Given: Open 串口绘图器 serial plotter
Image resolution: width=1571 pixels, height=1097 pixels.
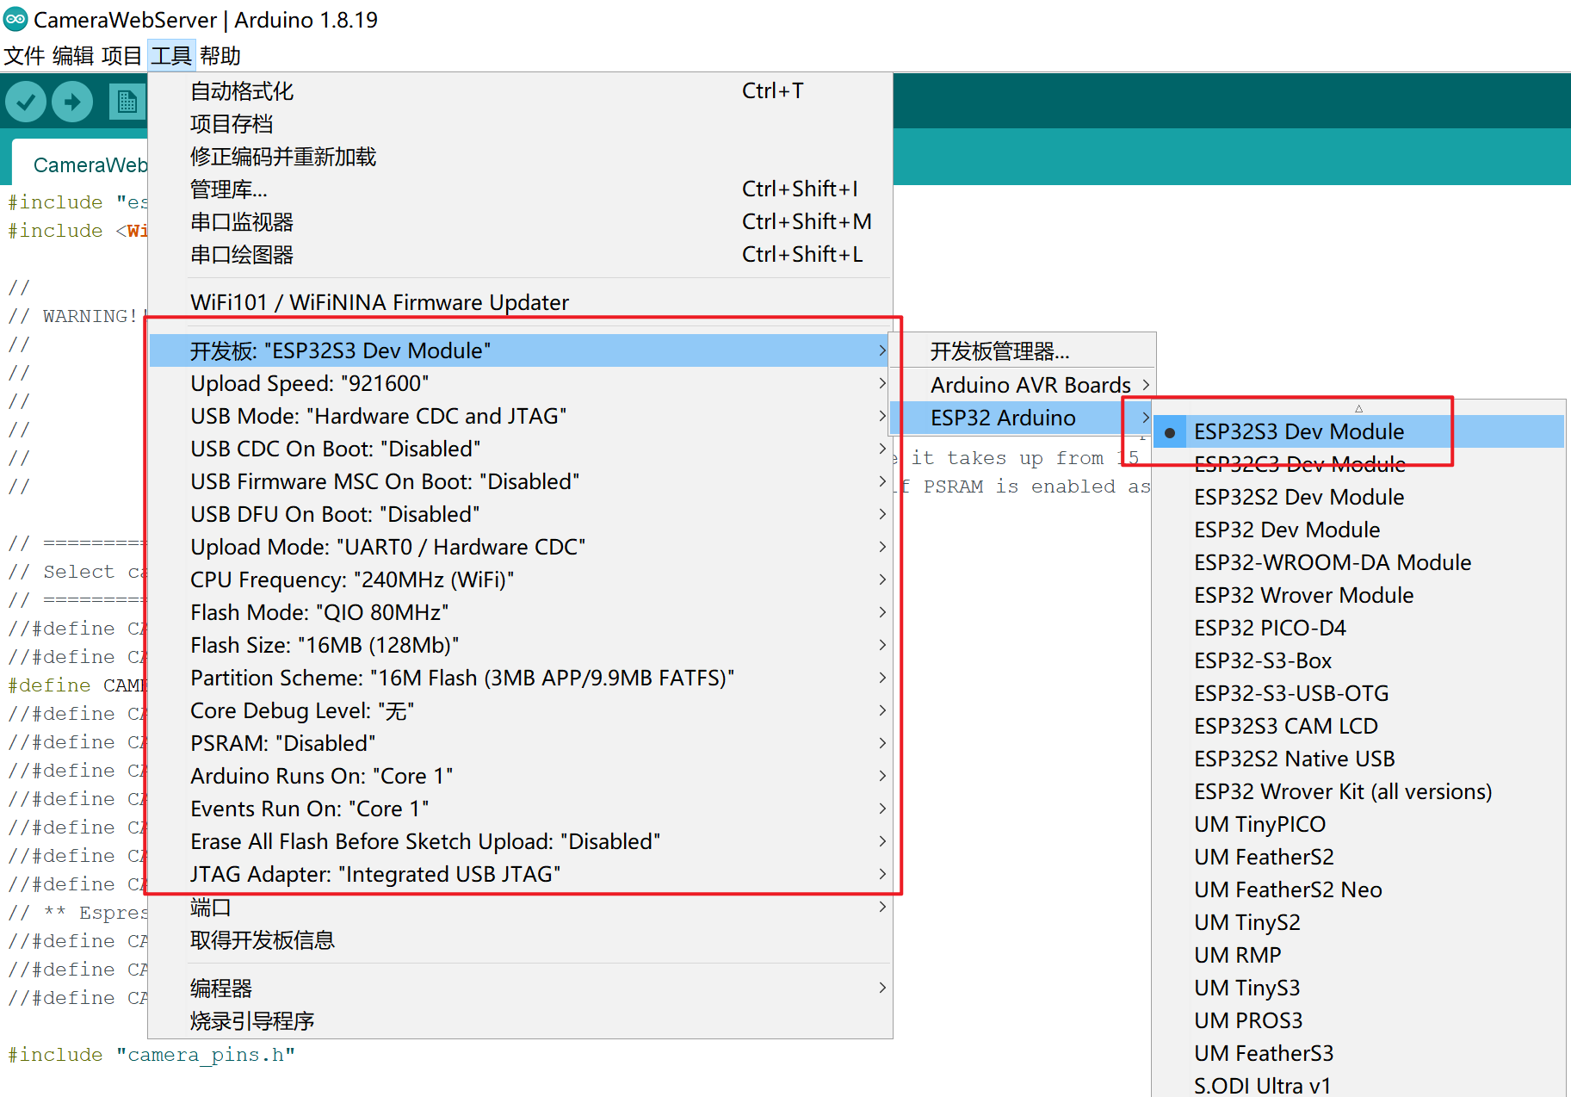Looking at the screenshot, I should click(x=520, y=254).
